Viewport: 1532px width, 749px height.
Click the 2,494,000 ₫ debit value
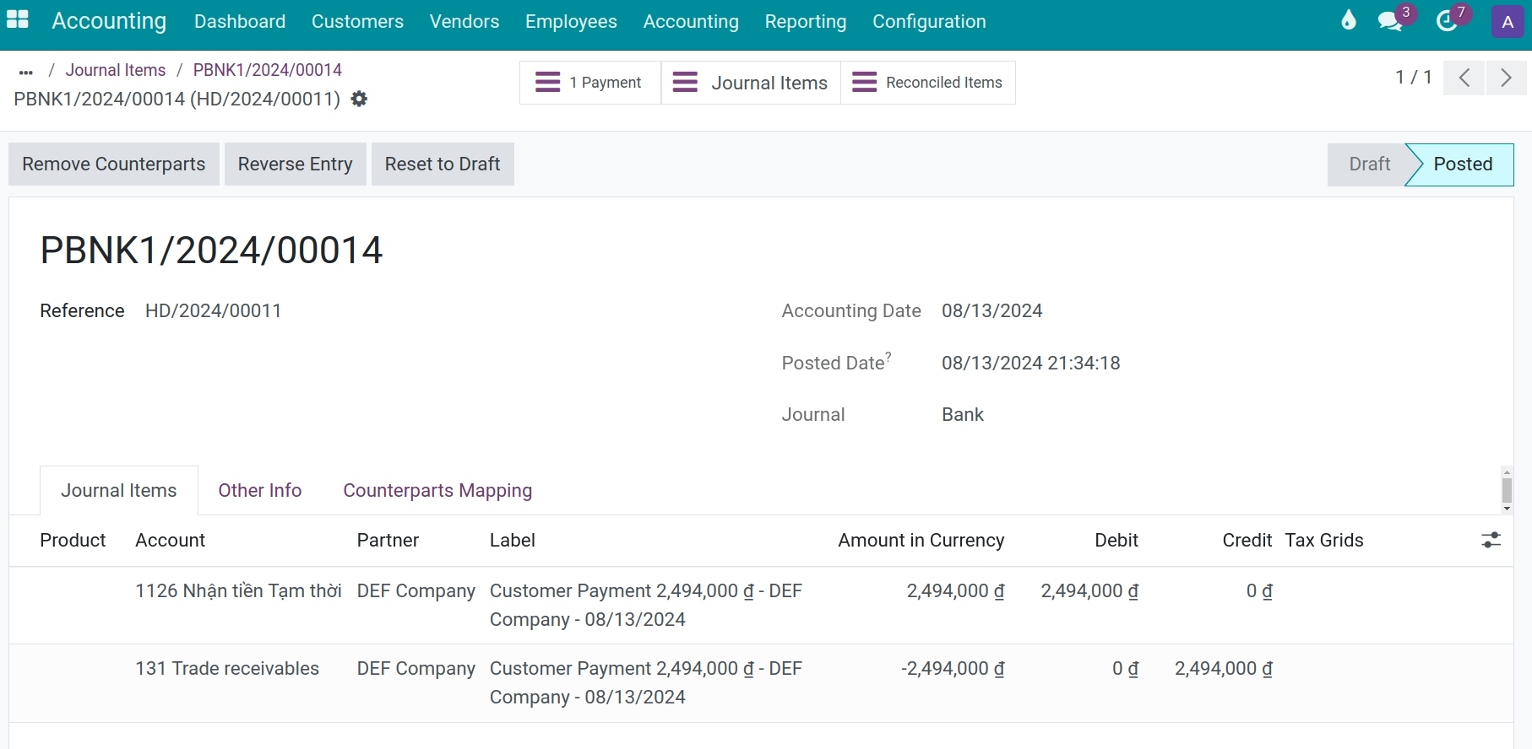pyautogui.click(x=1089, y=590)
